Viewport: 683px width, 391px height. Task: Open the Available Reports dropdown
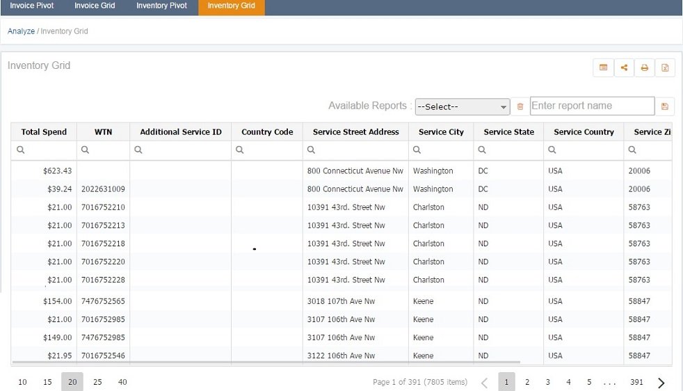pyautogui.click(x=462, y=107)
